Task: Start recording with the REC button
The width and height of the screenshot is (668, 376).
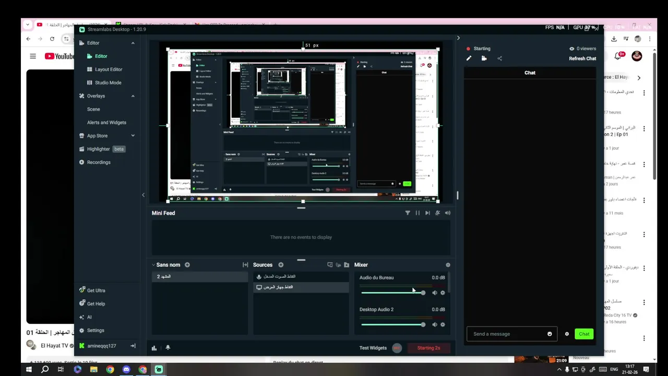Action: pos(397,348)
